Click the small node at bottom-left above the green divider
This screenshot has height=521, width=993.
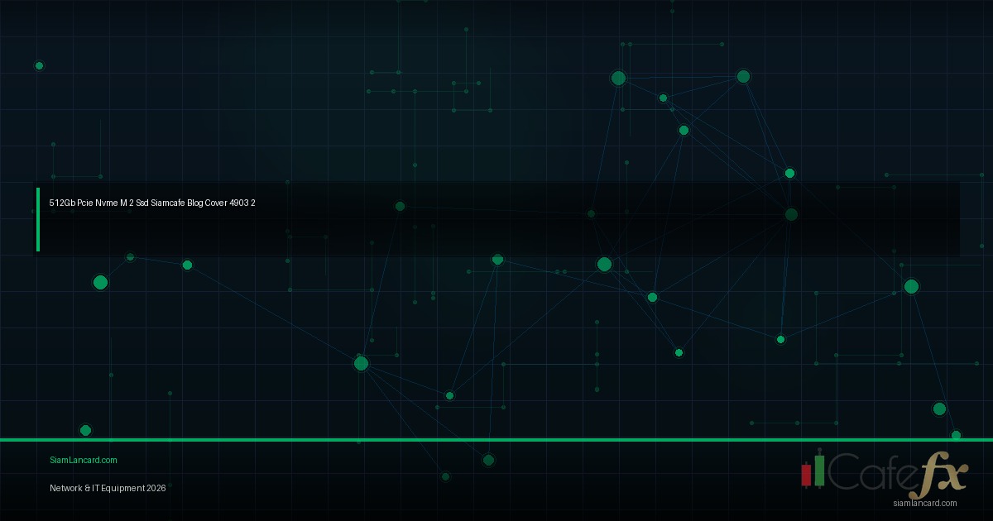(x=85, y=430)
